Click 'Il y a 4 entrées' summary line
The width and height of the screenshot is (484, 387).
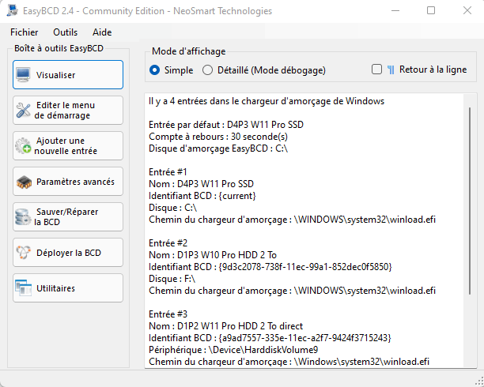[267, 101]
